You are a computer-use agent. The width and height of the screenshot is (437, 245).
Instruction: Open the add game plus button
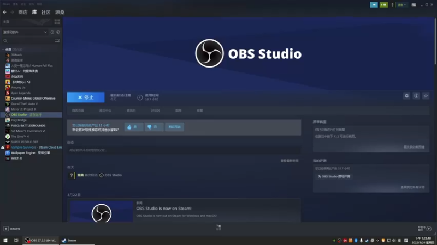coord(6,229)
